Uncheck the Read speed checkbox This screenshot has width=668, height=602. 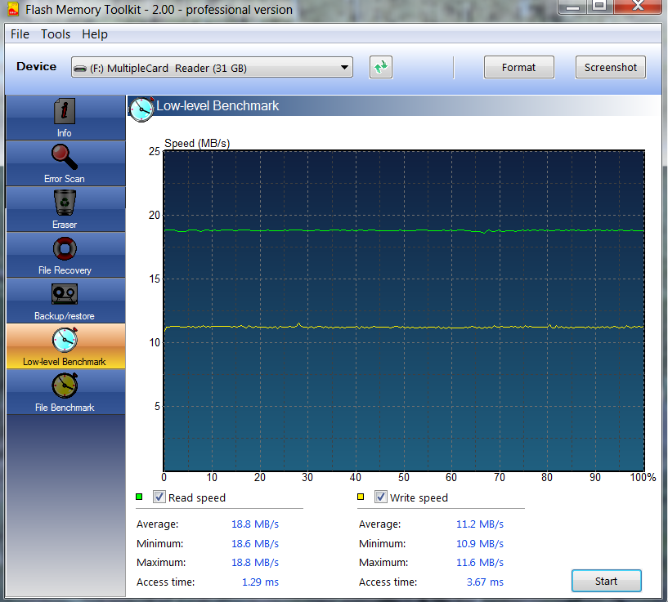pos(159,497)
